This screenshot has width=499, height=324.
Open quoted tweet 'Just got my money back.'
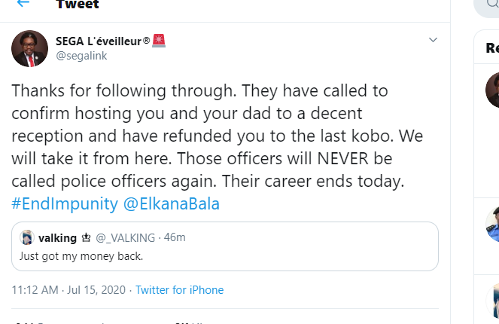point(225,256)
